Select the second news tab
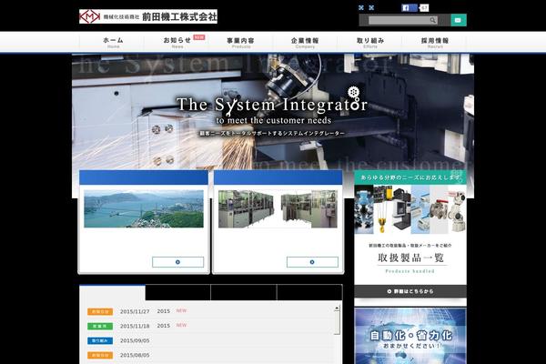The width and height of the screenshot is (546, 364). coord(178,293)
